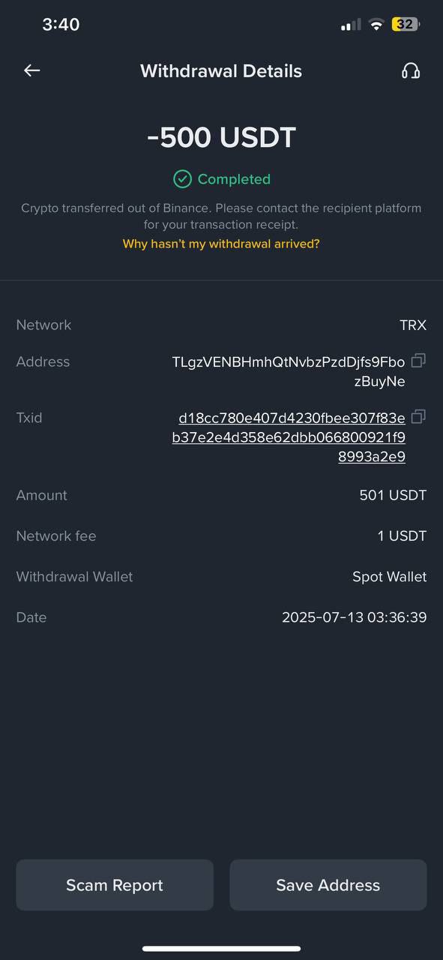Open "Why hasn't my withdrawal arrived?" link
This screenshot has width=443, height=960.
(221, 244)
